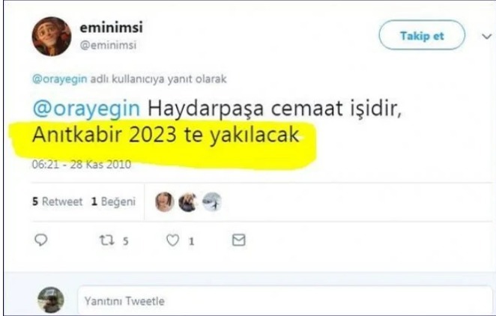Click the highlighted Anıtkabir 2023 te yakılacak text
Image resolution: width=496 pixels, height=316 pixels.
(x=166, y=135)
